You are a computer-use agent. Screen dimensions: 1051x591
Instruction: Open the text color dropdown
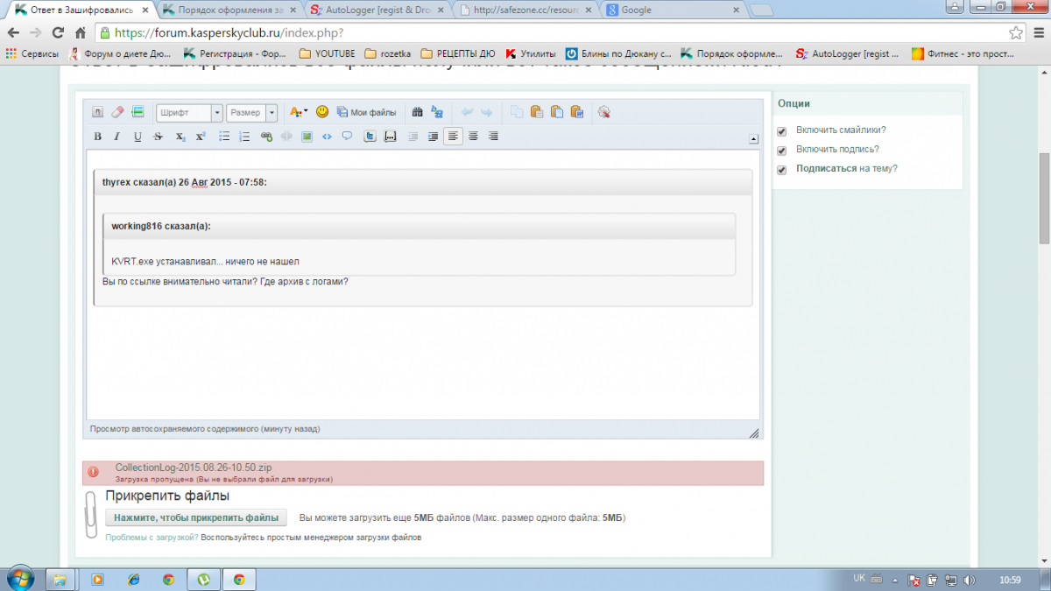pyautogui.click(x=298, y=112)
